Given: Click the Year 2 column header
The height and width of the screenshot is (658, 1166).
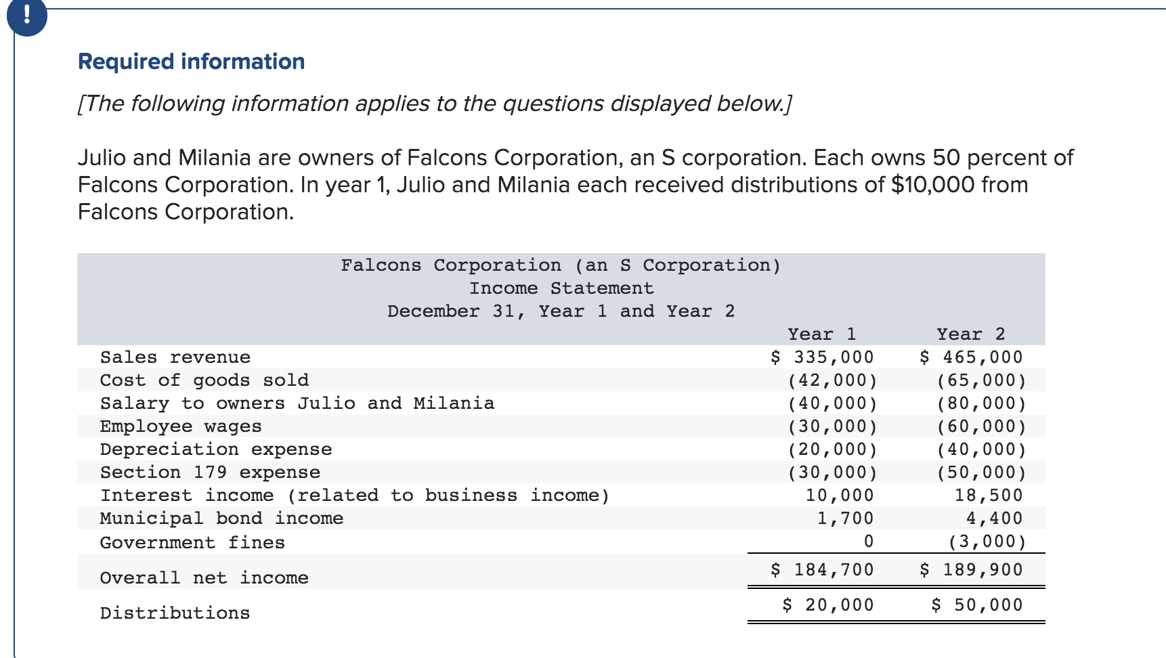Looking at the screenshot, I should (971, 334).
